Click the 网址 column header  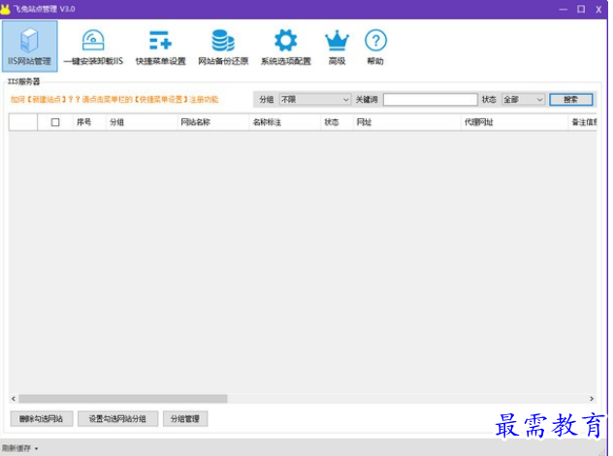pyautogui.click(x=364, y=122)
